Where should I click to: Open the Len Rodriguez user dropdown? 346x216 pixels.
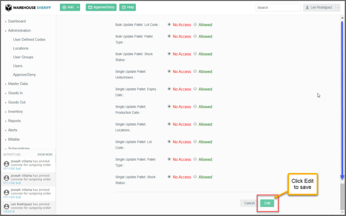tap(338, 7)
